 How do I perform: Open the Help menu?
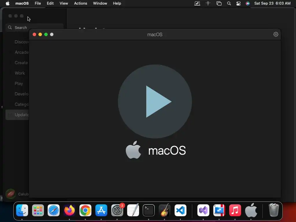117,3
